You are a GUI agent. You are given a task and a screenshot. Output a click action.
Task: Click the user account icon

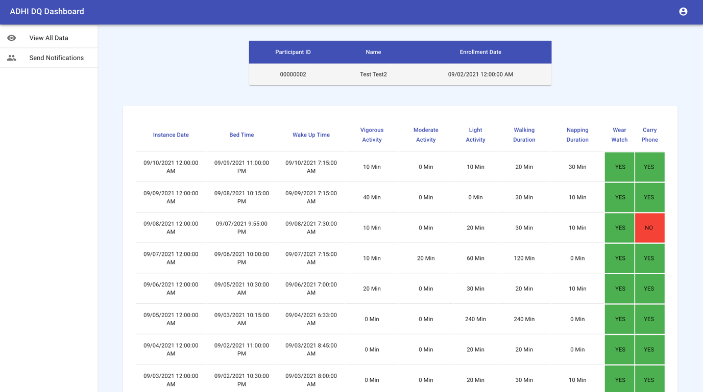point(683,12)
